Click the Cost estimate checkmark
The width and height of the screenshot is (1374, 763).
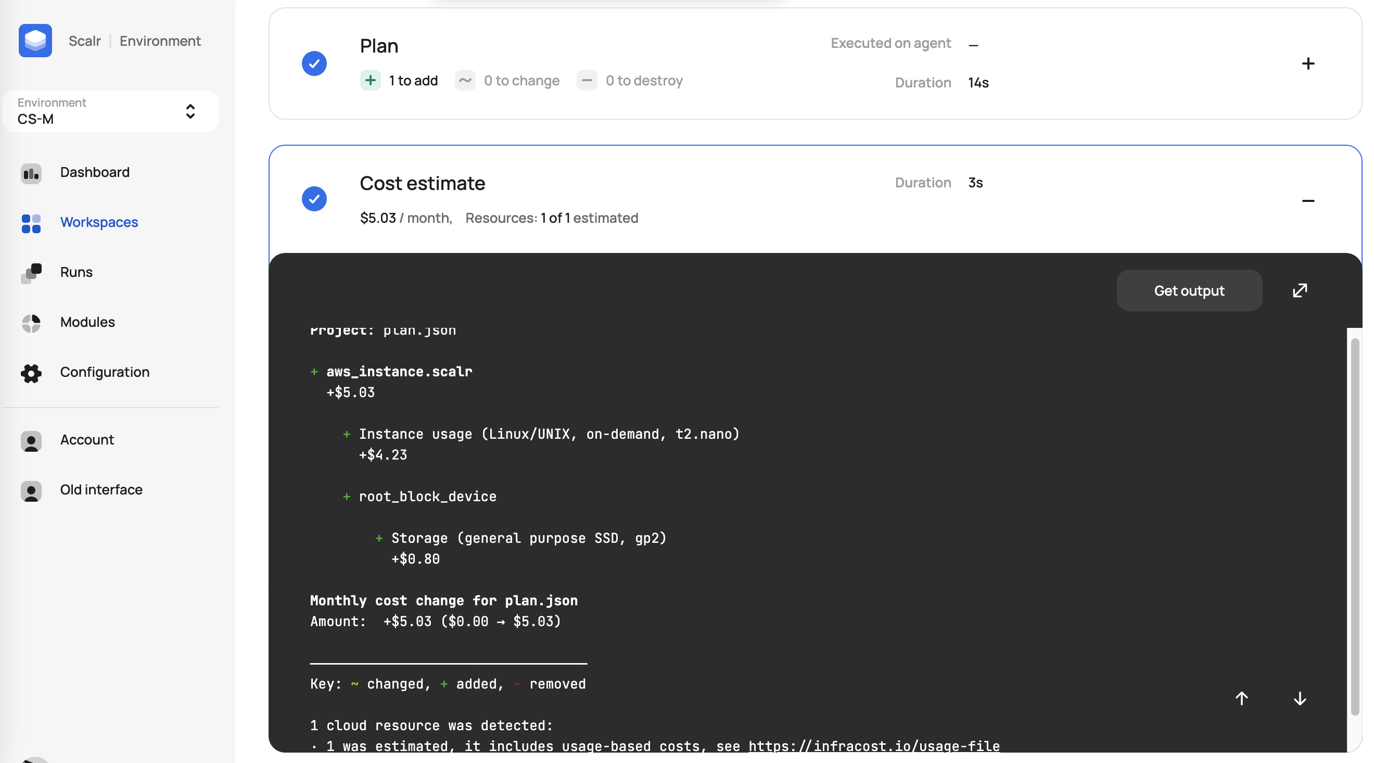coord(314,198)
